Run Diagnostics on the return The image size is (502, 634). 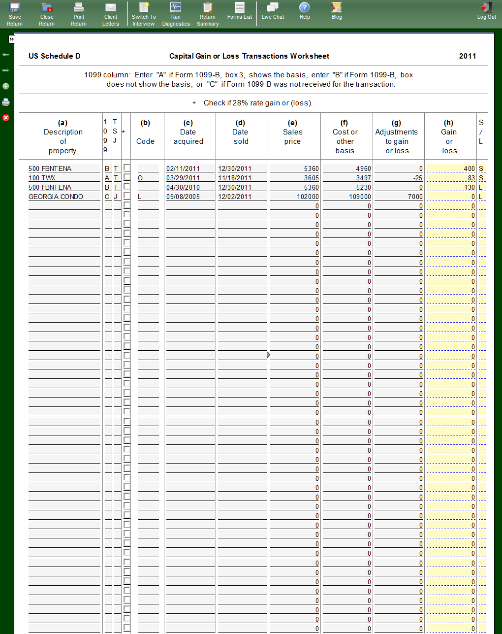[x=176, y=14]
